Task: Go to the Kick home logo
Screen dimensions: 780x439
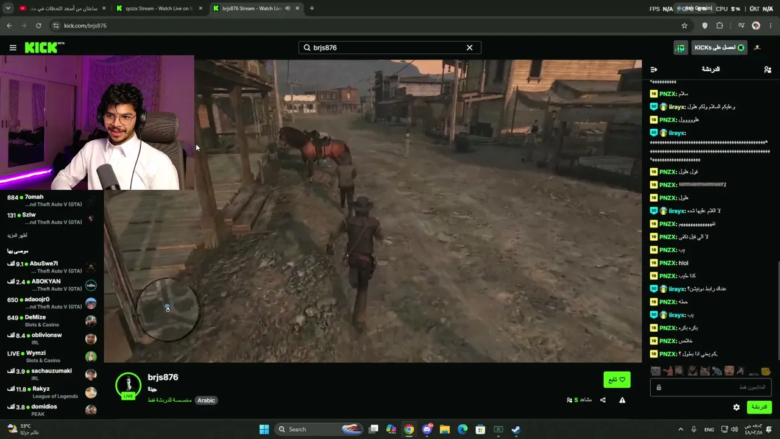Action: click(x=44, y=48)
